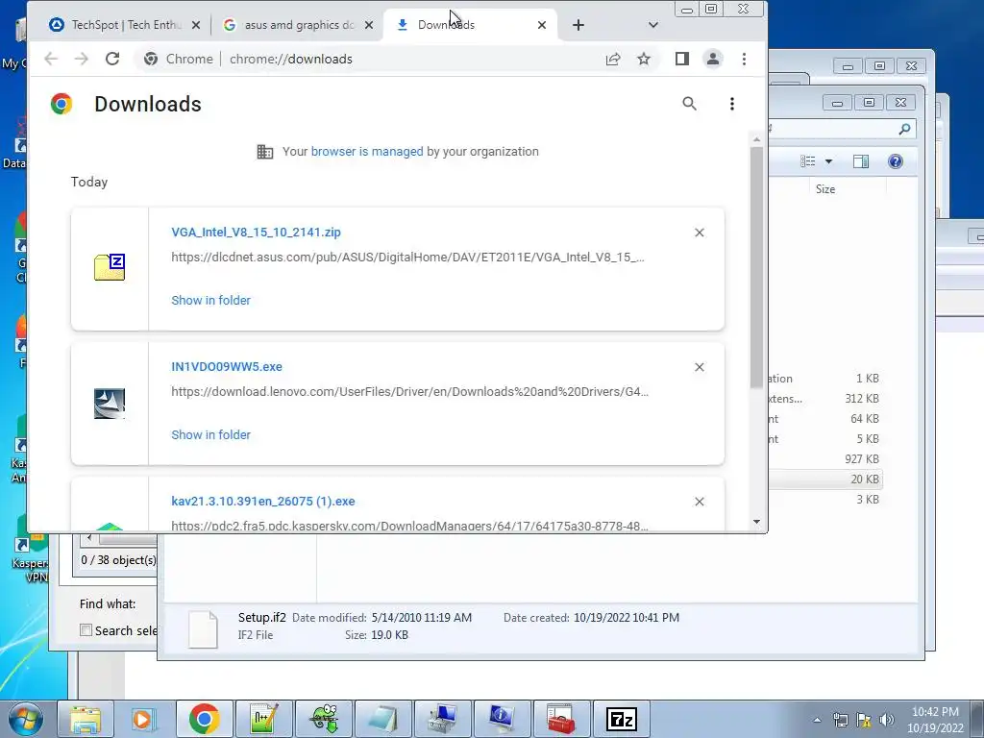Image resolution: width=984 pixels, height=738 pixels.
Task: Switch to the asus amd graphics tab
Action: (299, 25)
